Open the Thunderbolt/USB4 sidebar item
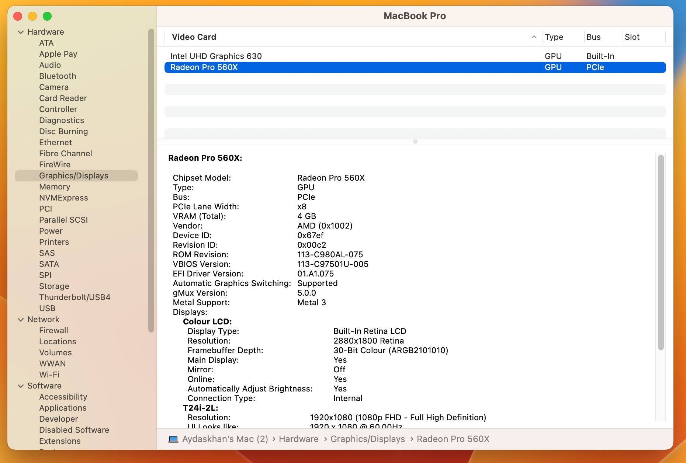This screenshot has height=463, width=686. click(75, 297)
